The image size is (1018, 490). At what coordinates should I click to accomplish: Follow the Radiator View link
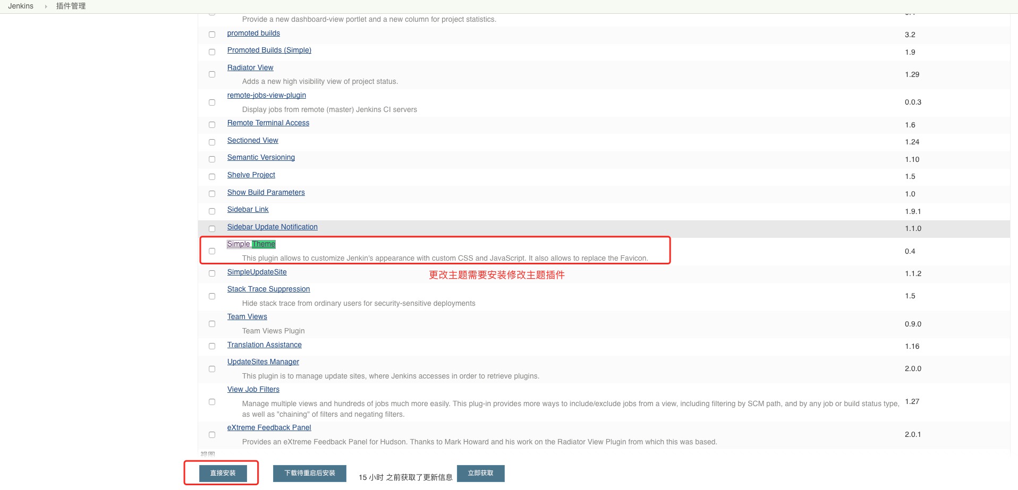pyautogui.click(x=250, y=67)
